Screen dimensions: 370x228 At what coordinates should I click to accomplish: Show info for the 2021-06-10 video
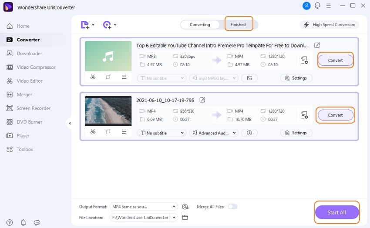point(249,133)
